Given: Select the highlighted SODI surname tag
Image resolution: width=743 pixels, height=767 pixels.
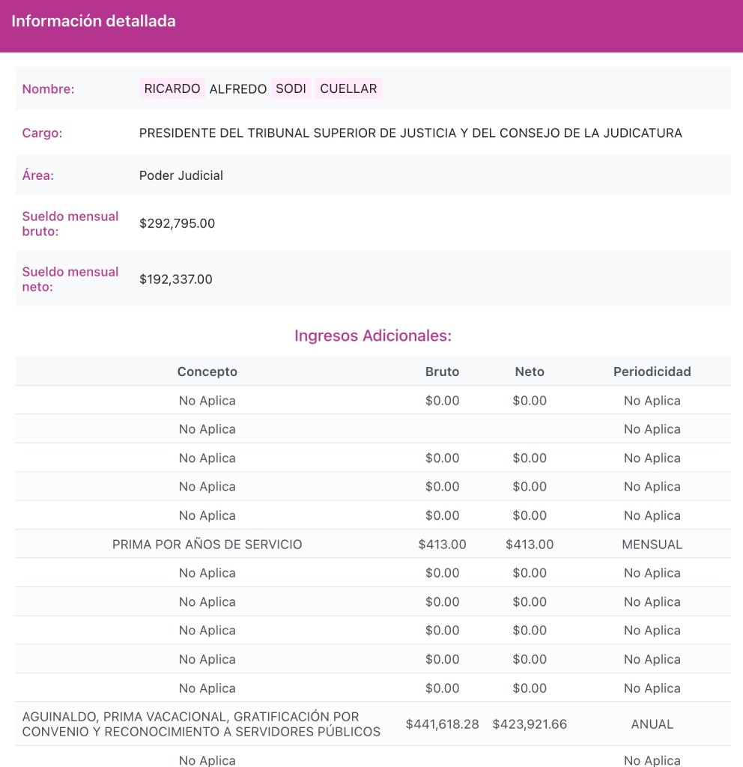Looking at the screenshot, I should (x=291, y=89).
